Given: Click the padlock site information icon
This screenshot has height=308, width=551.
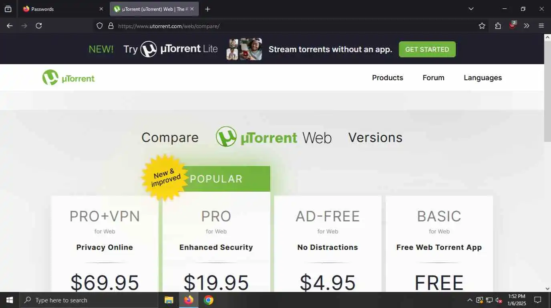Looking at the screenshot, I should 111,26.
